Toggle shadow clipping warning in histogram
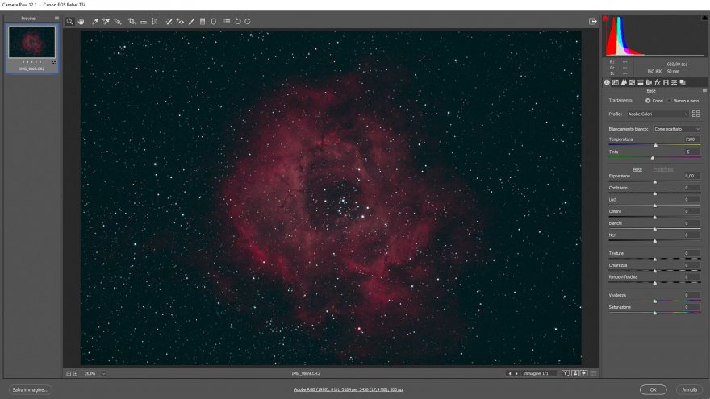The width and height of the screenshot is (710, 399). (x=605, y=19)
